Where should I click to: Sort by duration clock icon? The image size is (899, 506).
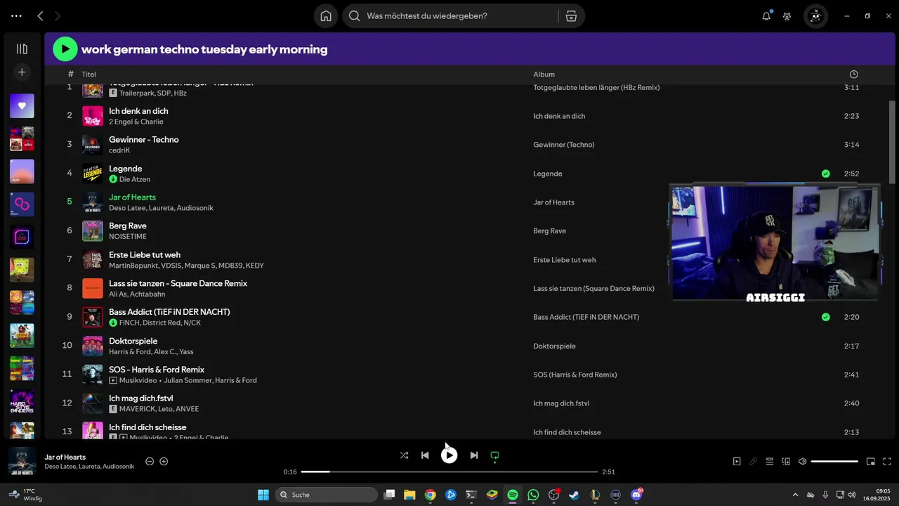click(853, 74)
